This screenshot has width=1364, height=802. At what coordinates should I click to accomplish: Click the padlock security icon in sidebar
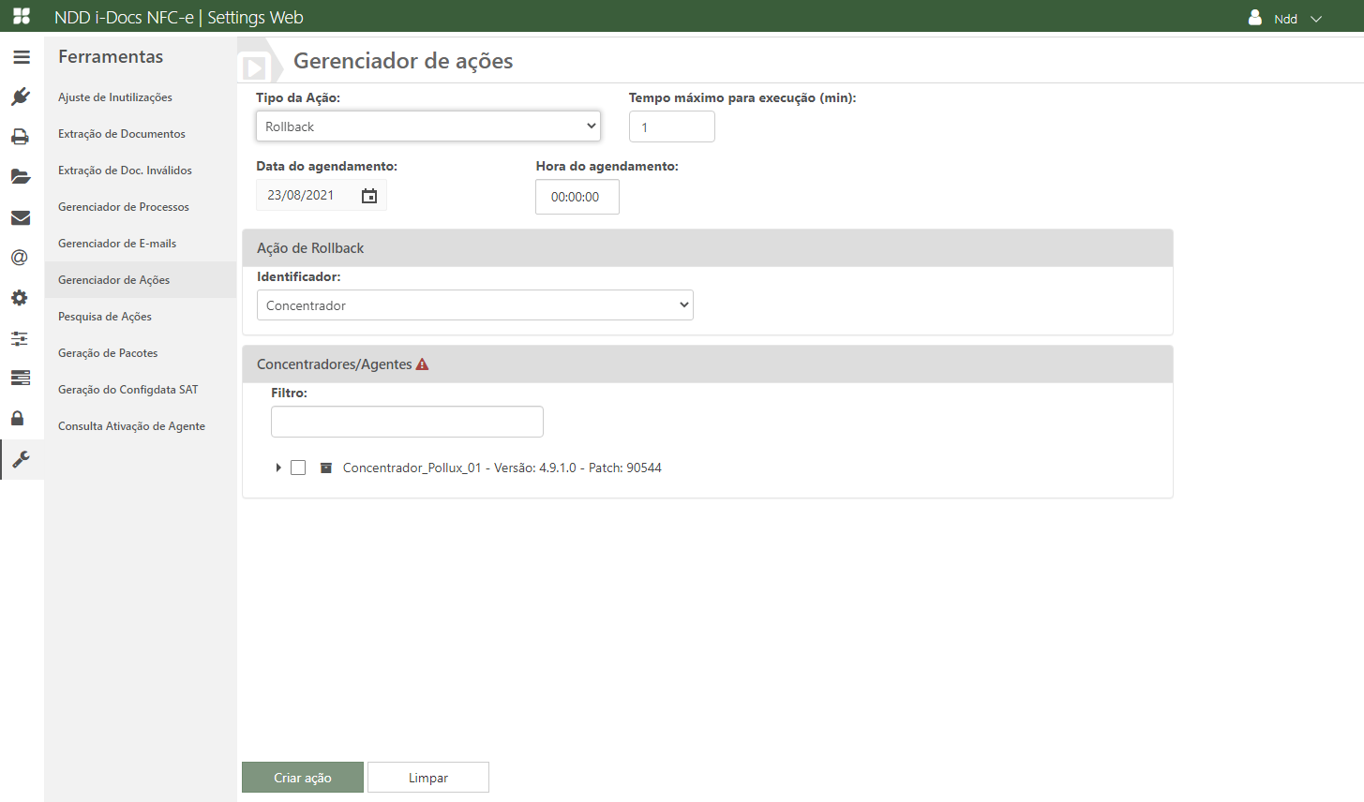[18, 418]
